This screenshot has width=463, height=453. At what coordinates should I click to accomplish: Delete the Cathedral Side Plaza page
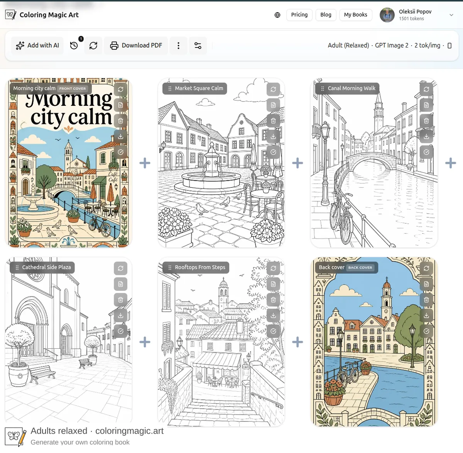(x=121, y=300)
